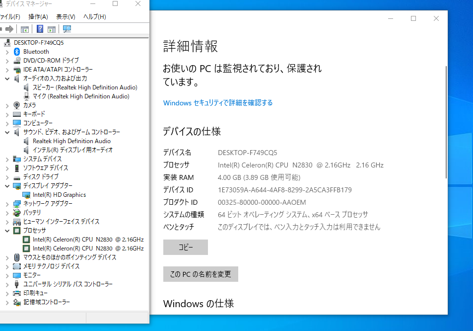Click the システムの種類 value text
The height and width of the screenshot is (331, 473).
[x=293, y=215]
